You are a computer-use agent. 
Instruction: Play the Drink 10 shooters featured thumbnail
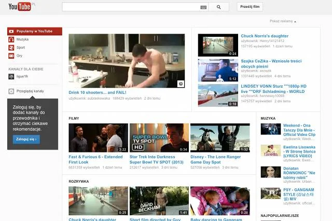127,61
